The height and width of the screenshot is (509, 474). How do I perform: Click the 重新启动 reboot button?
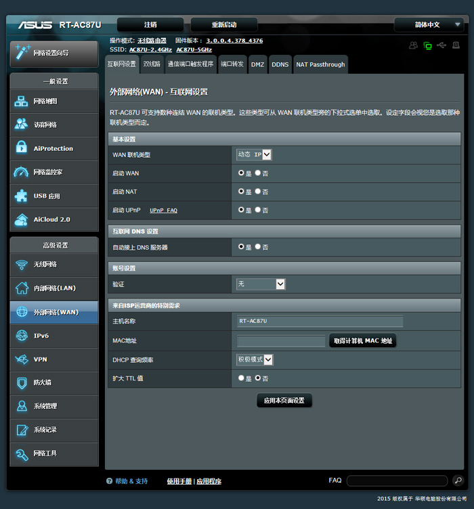coord(224,24)
